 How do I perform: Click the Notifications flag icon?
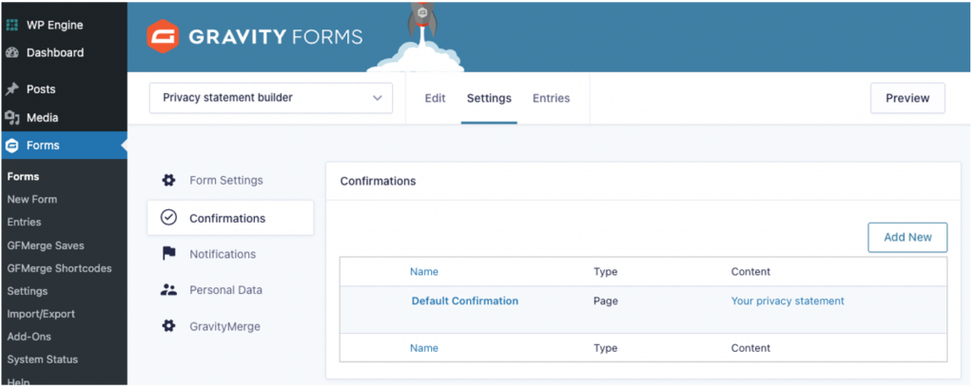pos(168,254)
